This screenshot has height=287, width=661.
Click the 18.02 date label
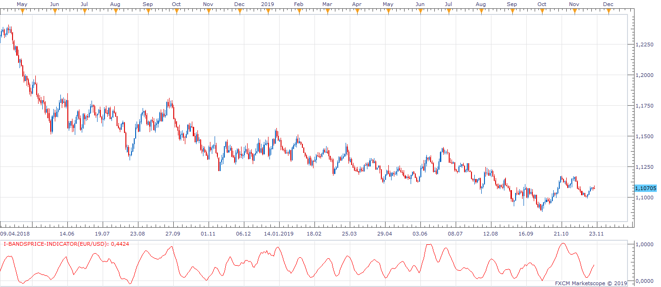point(314,234)
